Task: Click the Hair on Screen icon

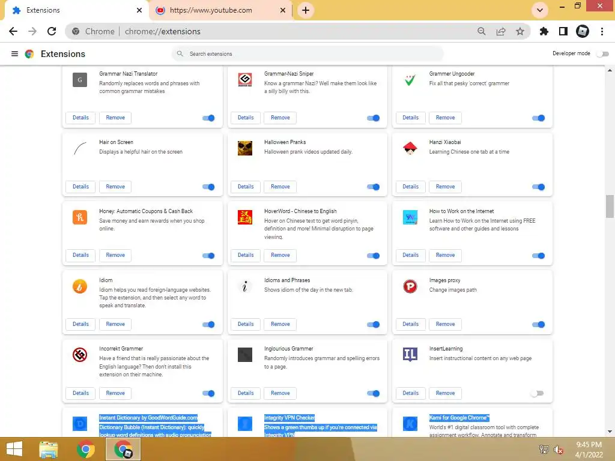Action: (80, 149)
